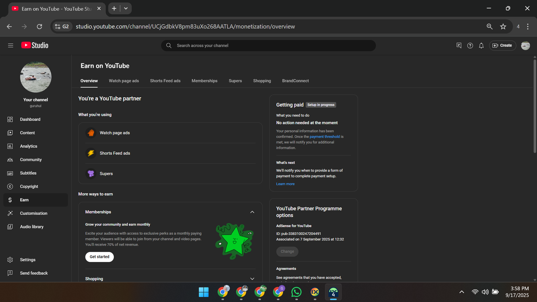Click Get started for Memberships
This screenshot has height=302, width=537.
99,257
